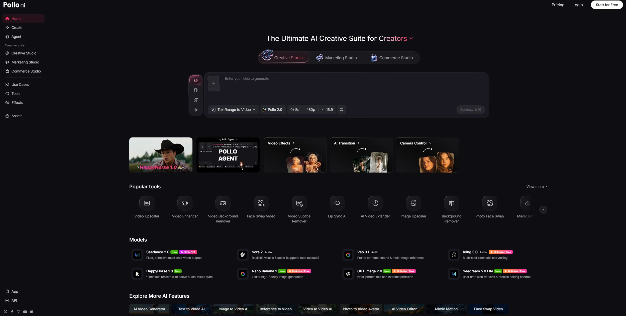Expand Text/Image to Video mode dropdown
This screenshot has width=626, height=316.
tap(233, 110)
